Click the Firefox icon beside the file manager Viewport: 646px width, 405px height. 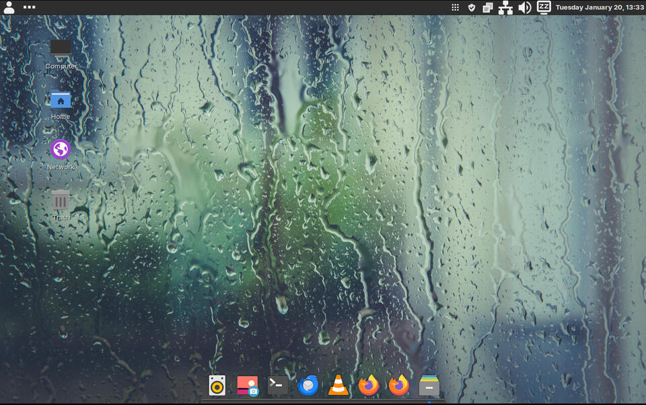[399, 386]
